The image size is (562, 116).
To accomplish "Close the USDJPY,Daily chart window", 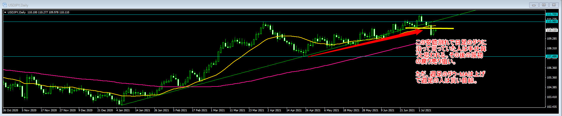I will pyautogui.click(x=554, y=5).
